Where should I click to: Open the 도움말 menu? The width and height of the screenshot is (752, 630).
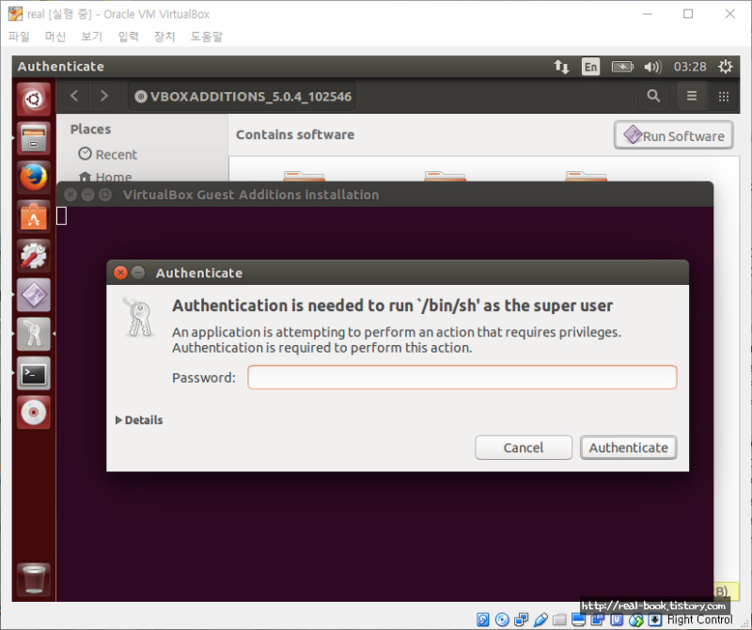207,37
